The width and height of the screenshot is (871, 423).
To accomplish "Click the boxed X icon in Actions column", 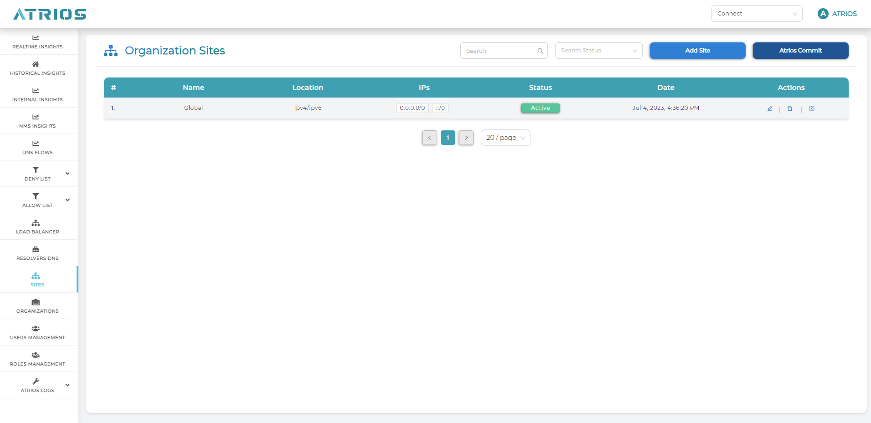I will [x=811, y=108].
